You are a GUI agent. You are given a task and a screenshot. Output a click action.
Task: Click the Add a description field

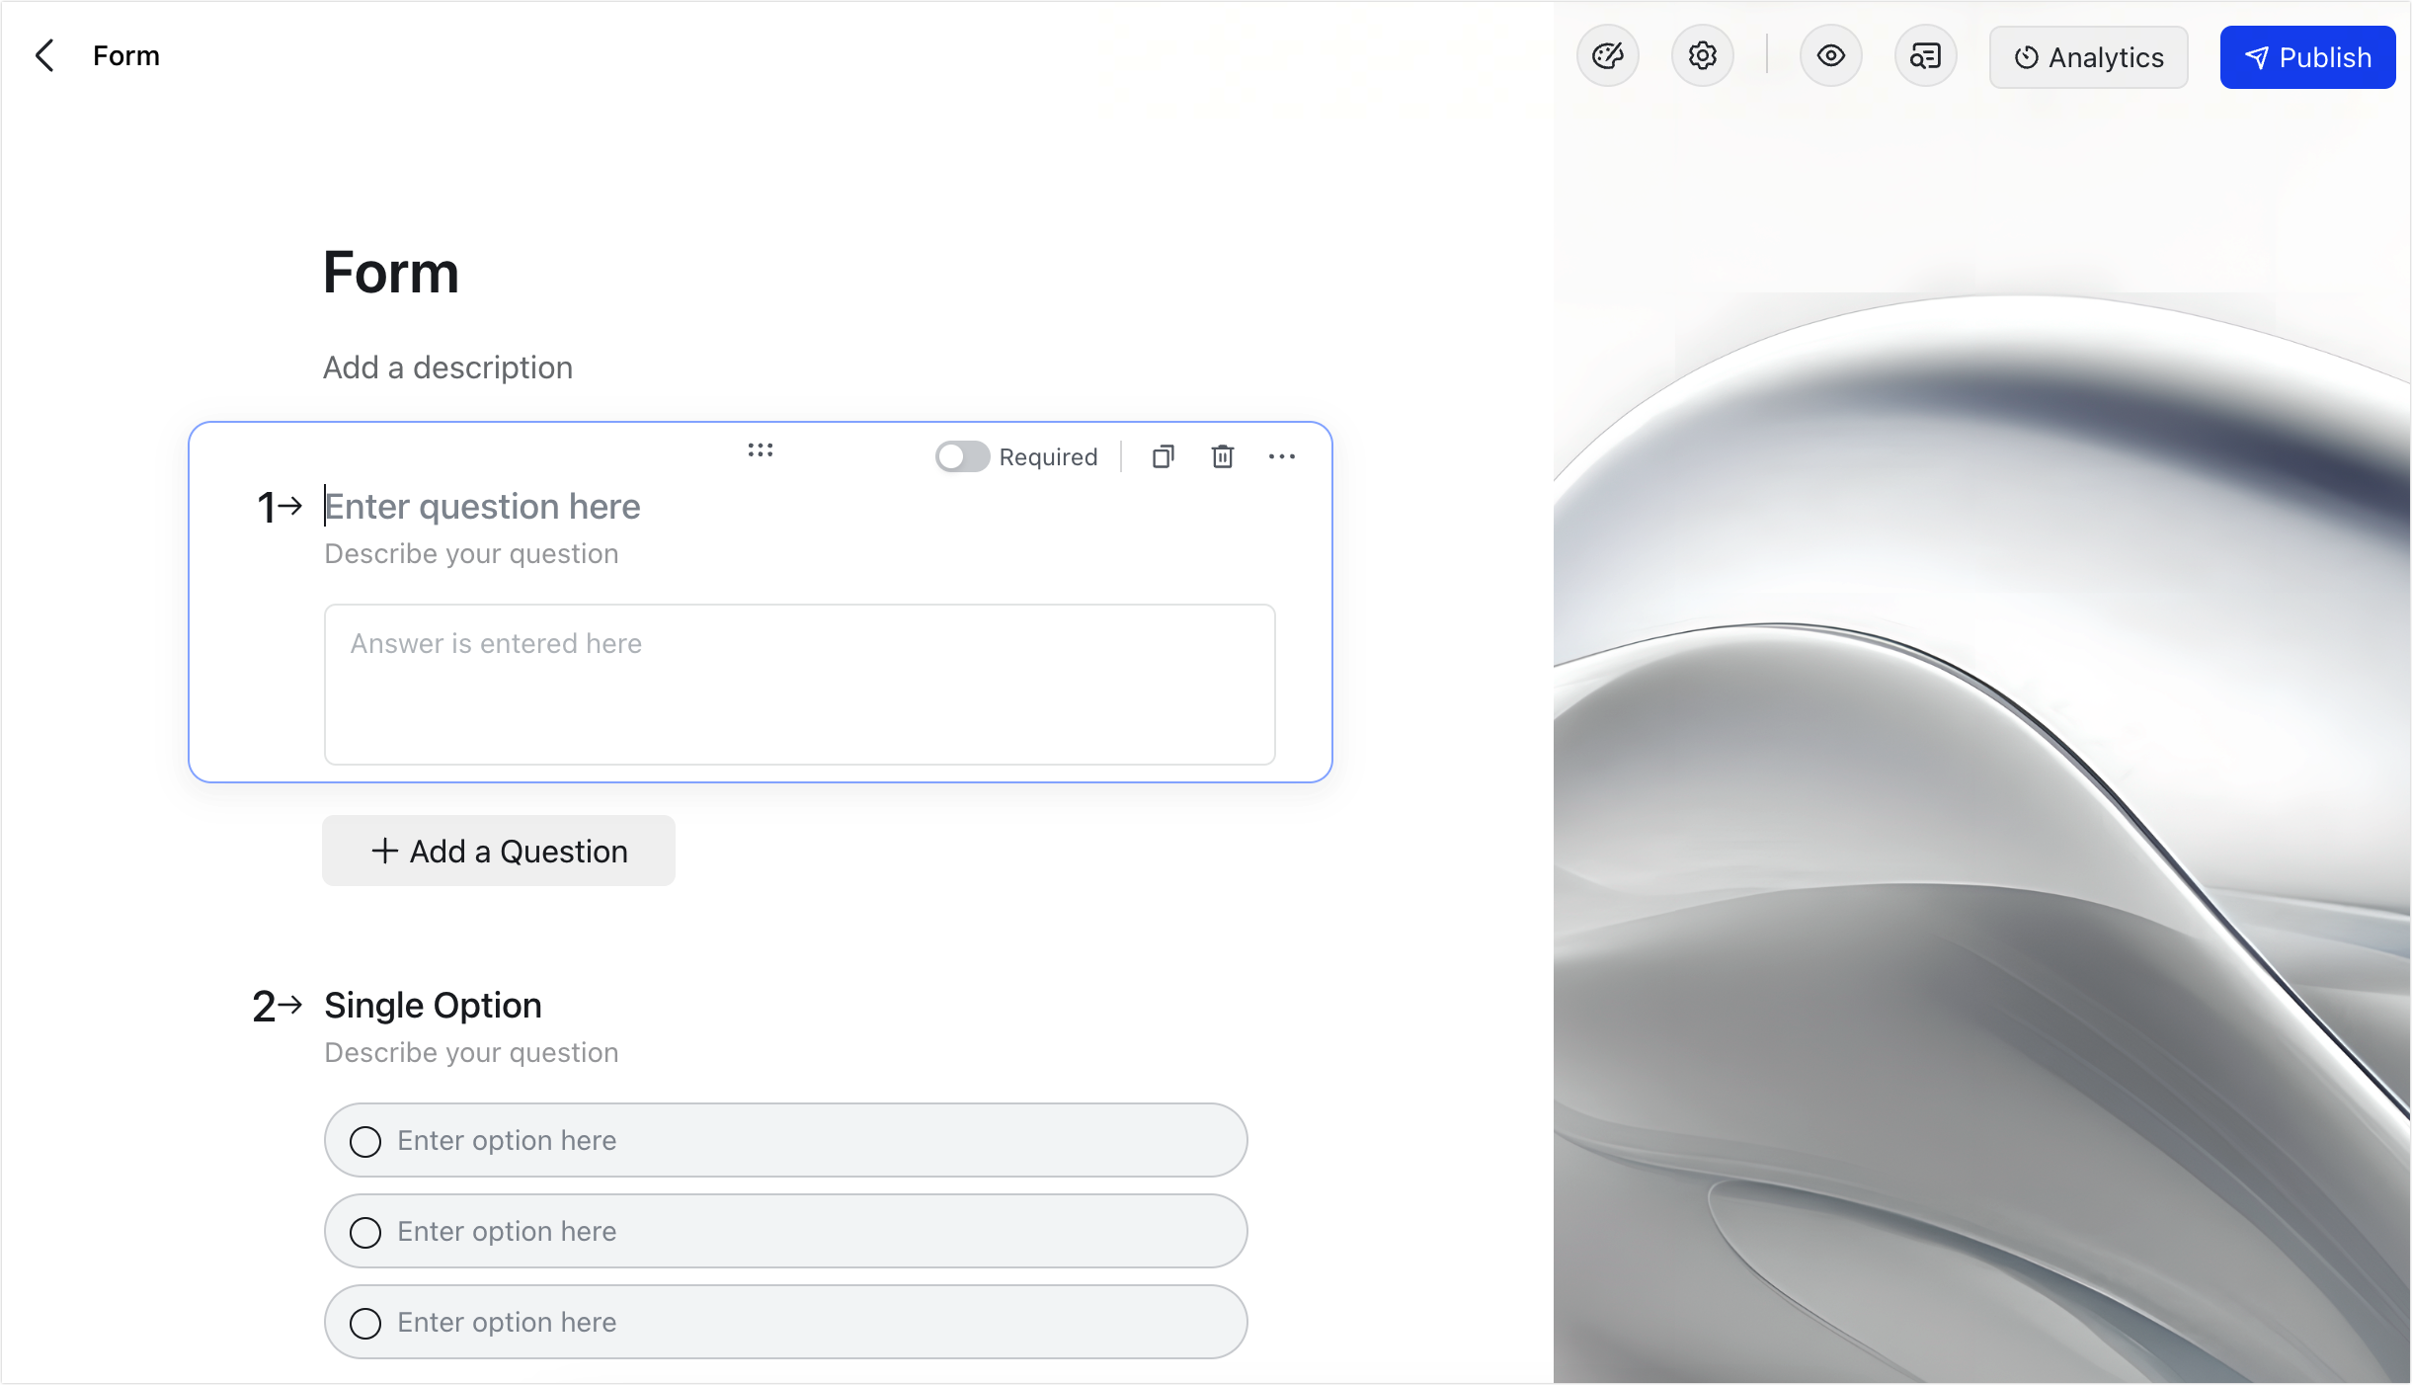446,367
